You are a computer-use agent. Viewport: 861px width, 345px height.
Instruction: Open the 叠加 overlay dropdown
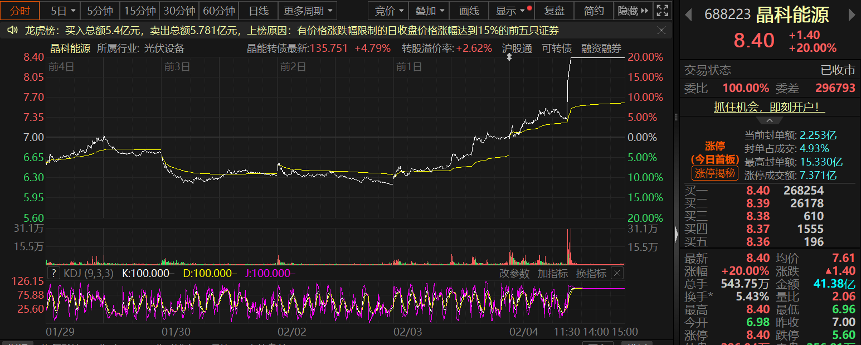pos(431,11)
